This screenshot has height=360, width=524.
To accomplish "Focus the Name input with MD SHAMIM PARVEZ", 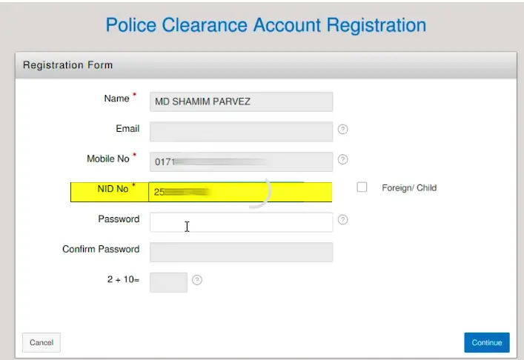I will click(x=241, y=101).
